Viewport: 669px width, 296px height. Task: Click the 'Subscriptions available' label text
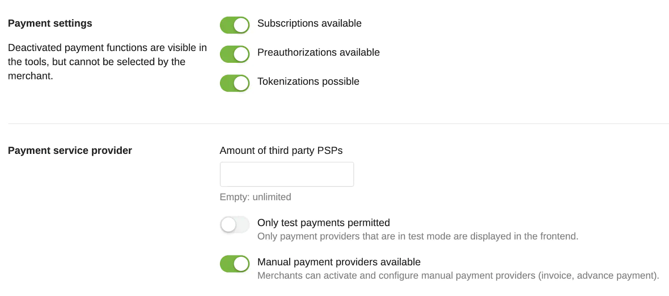pos(309,23)
